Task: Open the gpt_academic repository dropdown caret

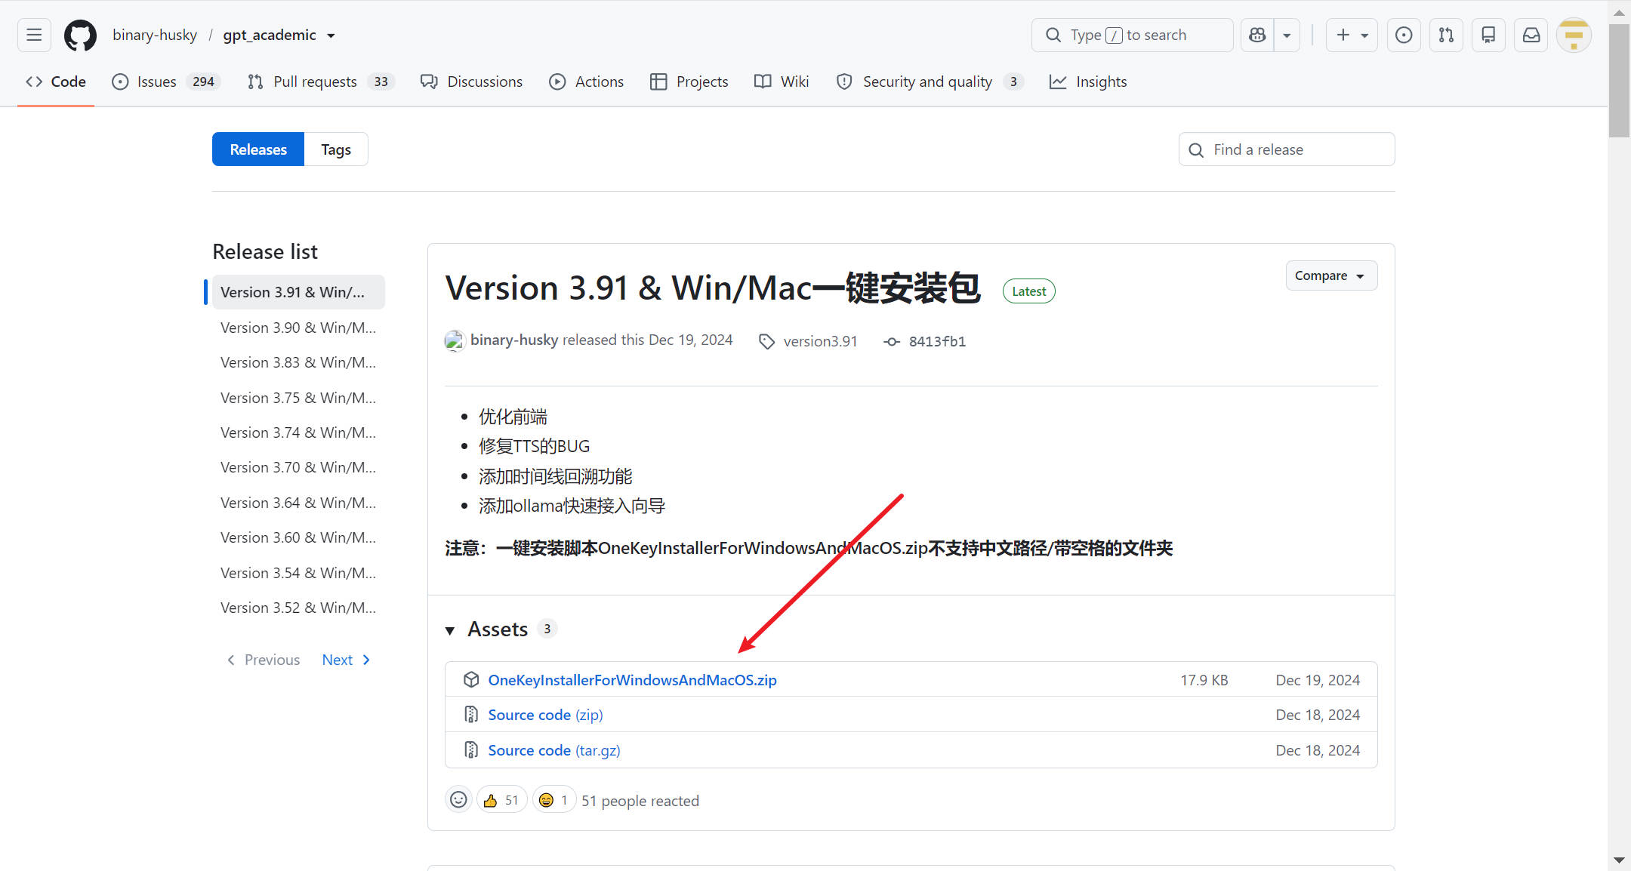Action: click(331, 35)
